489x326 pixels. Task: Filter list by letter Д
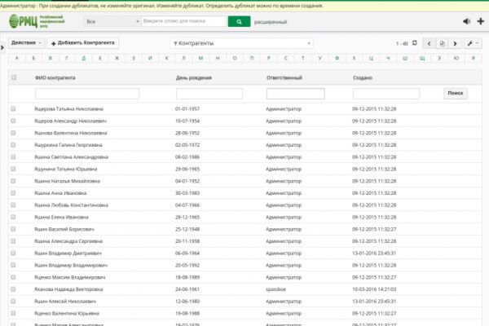[x=84, y=58]
